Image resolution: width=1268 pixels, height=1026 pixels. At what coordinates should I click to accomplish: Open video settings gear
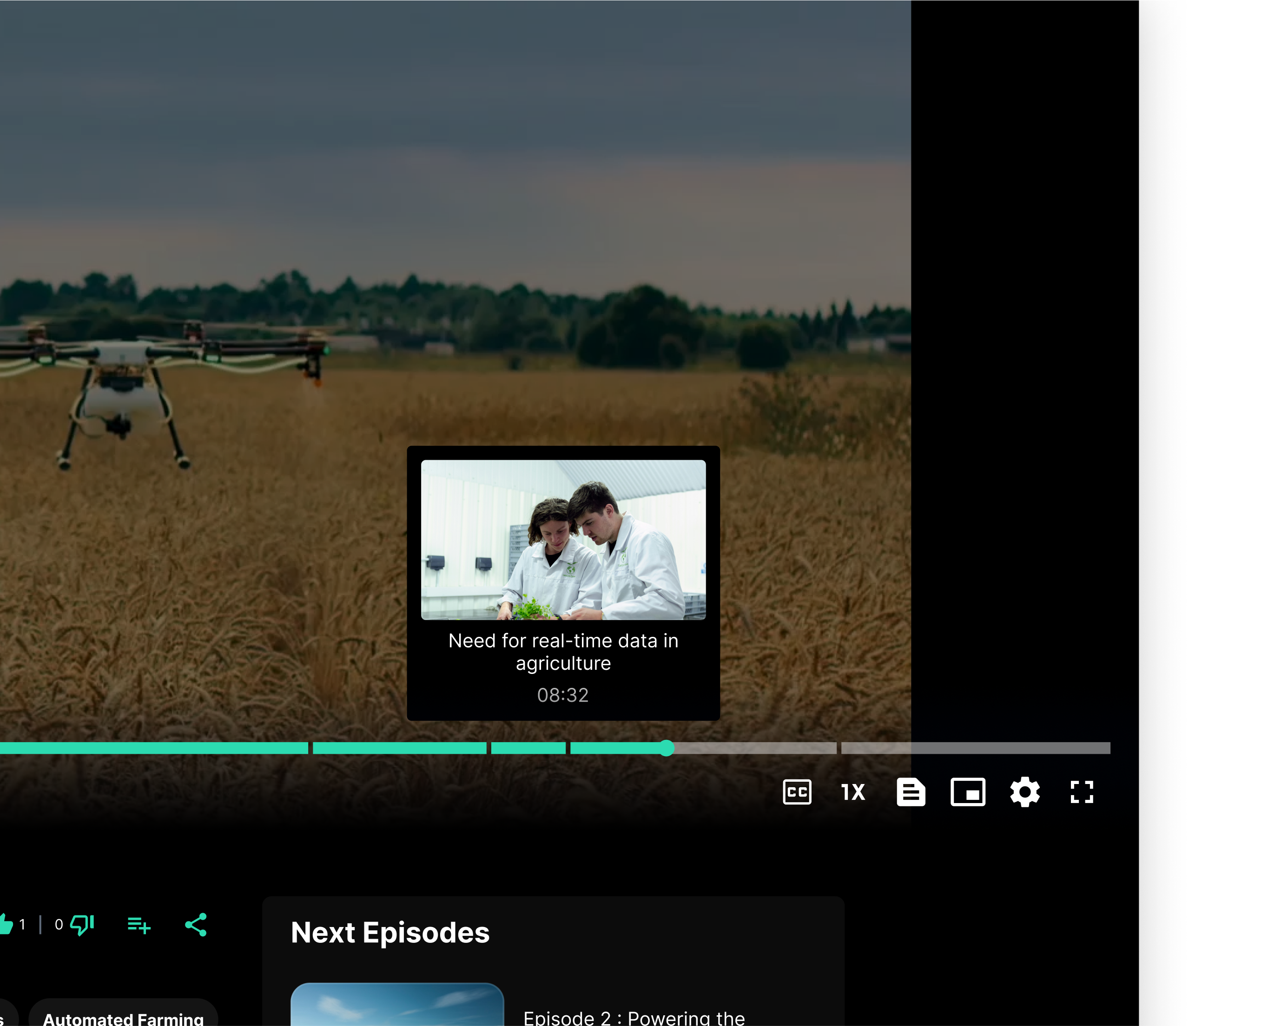click(1024, 792)
